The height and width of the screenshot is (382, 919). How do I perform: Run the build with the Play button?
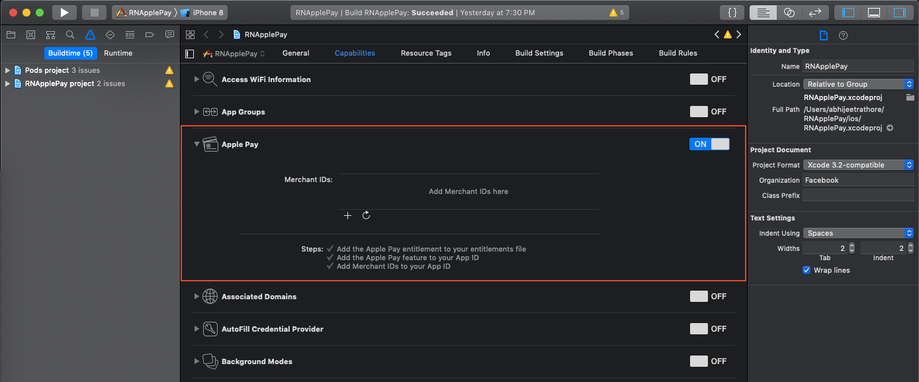64,13
